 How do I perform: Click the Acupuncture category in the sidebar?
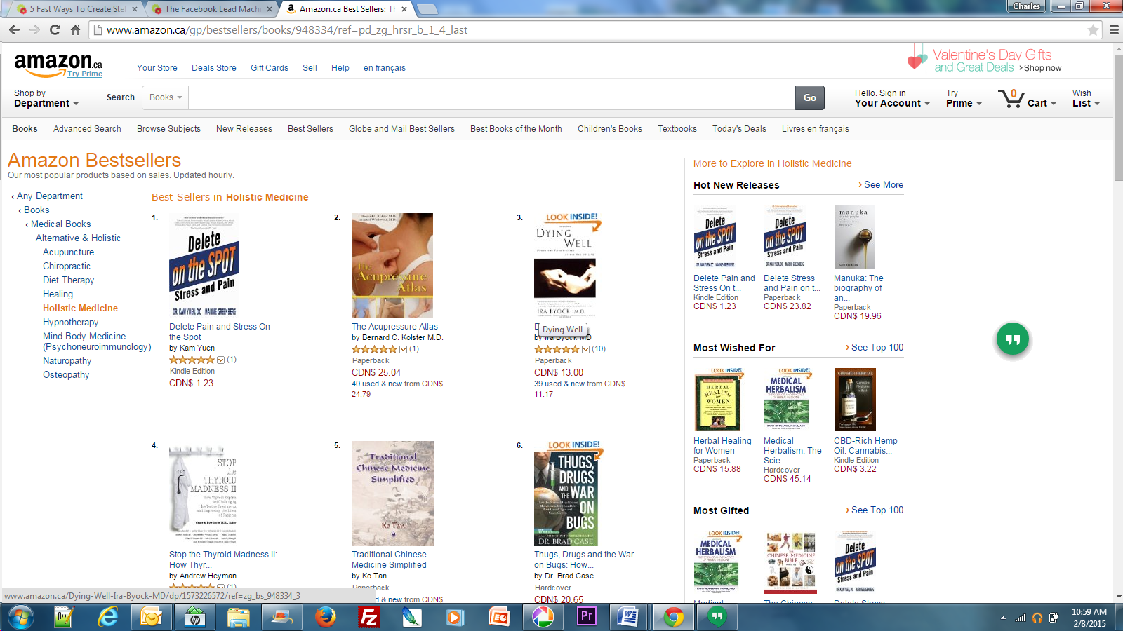point(68,252)
